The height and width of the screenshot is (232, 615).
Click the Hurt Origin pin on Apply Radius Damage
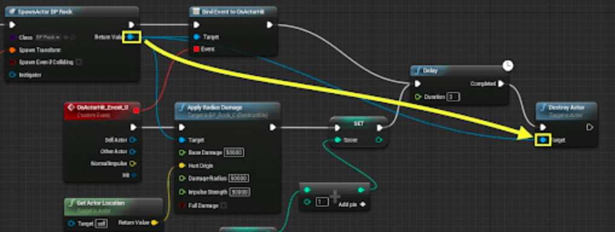tap(182, 166)
